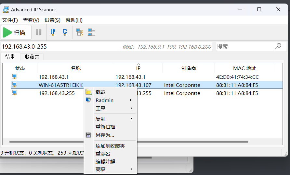Expand the 工具 submenu
The height and width of the screenshot is (175, 290).
tap(110, 108)
